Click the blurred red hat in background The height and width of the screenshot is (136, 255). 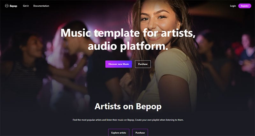[237, 47]
